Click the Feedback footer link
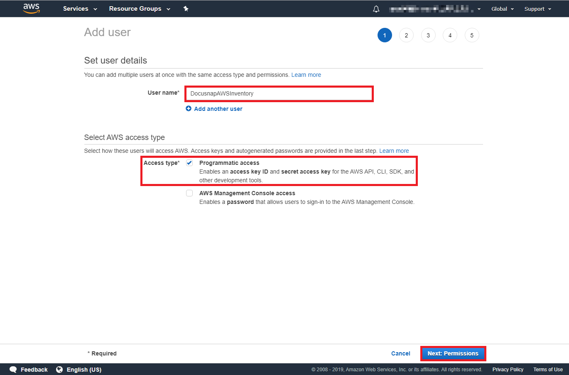 coord(34,370)
